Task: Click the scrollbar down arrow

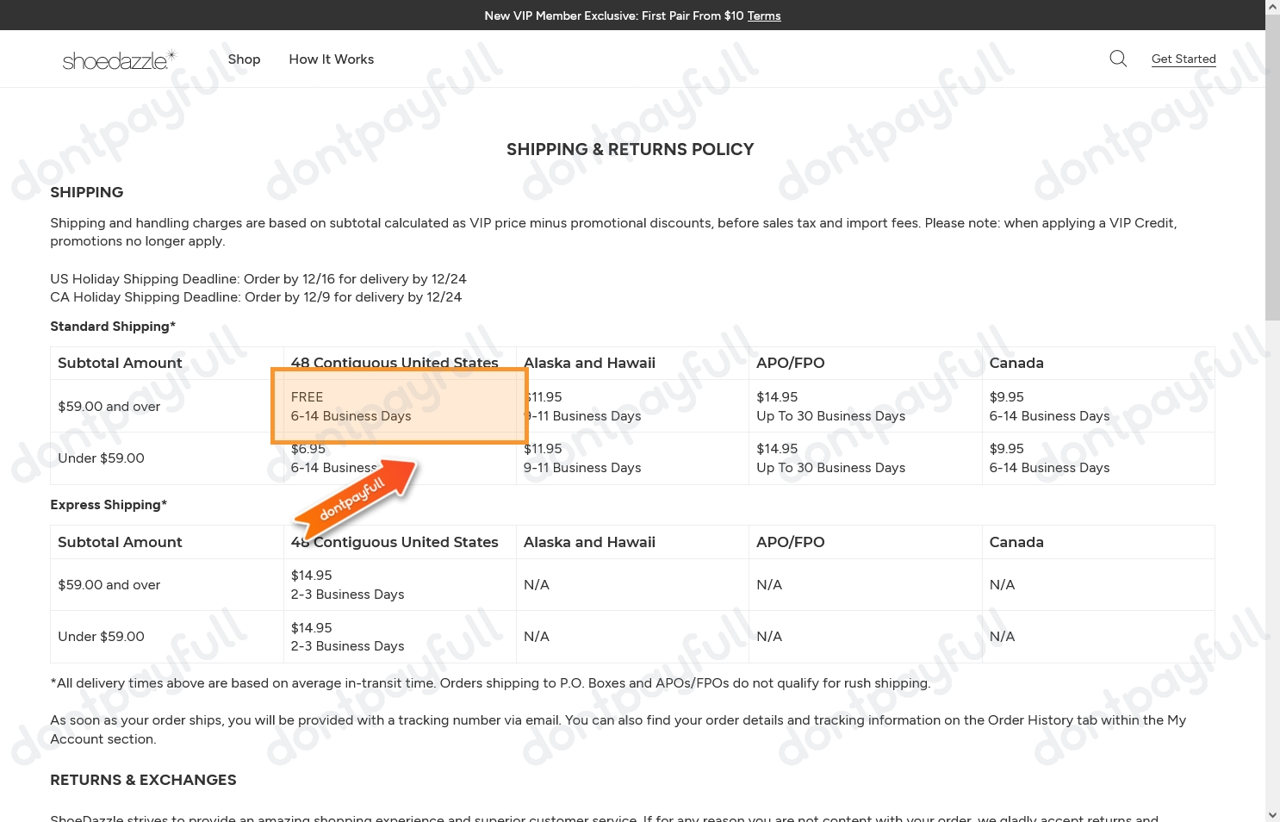Action: click(x=1271, y=813)
